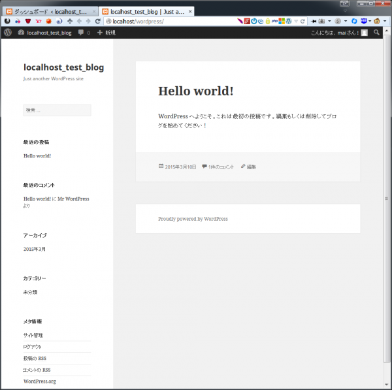Click the browser reload button left of address bar
Screen dimensions: 392x390
click(x=97, y=22)
